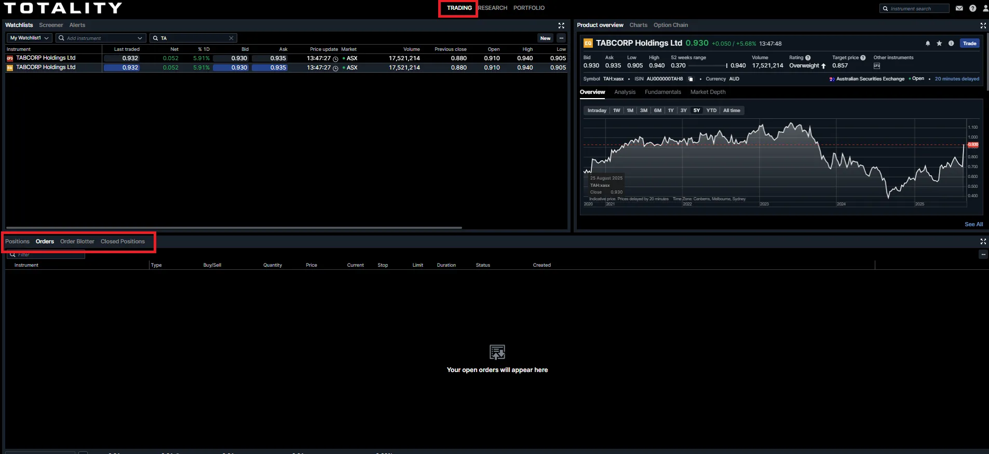989x454 pixels.
Task: Copy the ISIN AU000000TAH8 to clipboard
Action: click(690, 79)
